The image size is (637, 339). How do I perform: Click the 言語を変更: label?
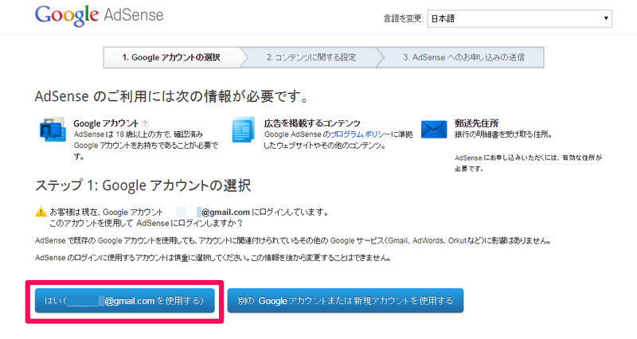click(x=404, y=18)
